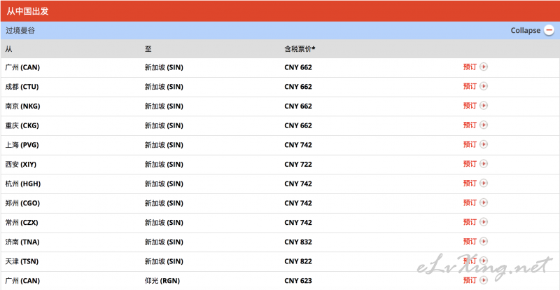Collapse the 过境曼谷 section using the minus icon

pos(549,30)
